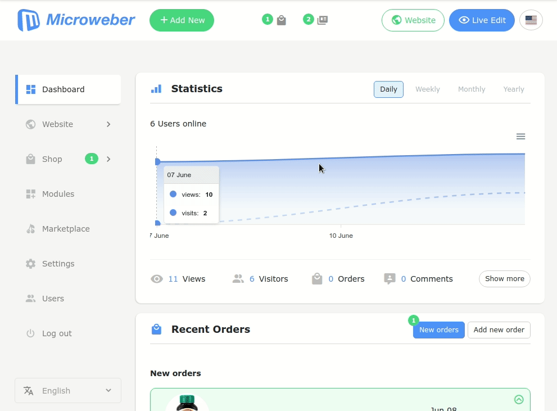Click the people icon beside Visitors

point(238,279)
